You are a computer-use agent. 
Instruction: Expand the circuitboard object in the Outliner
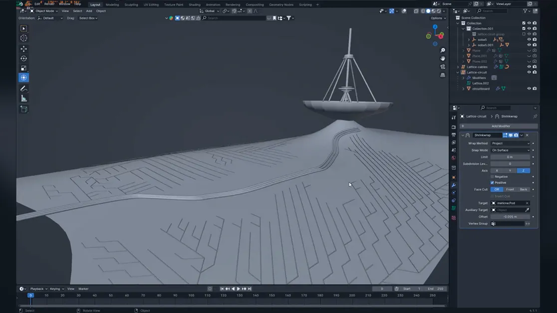coord(463,89)
